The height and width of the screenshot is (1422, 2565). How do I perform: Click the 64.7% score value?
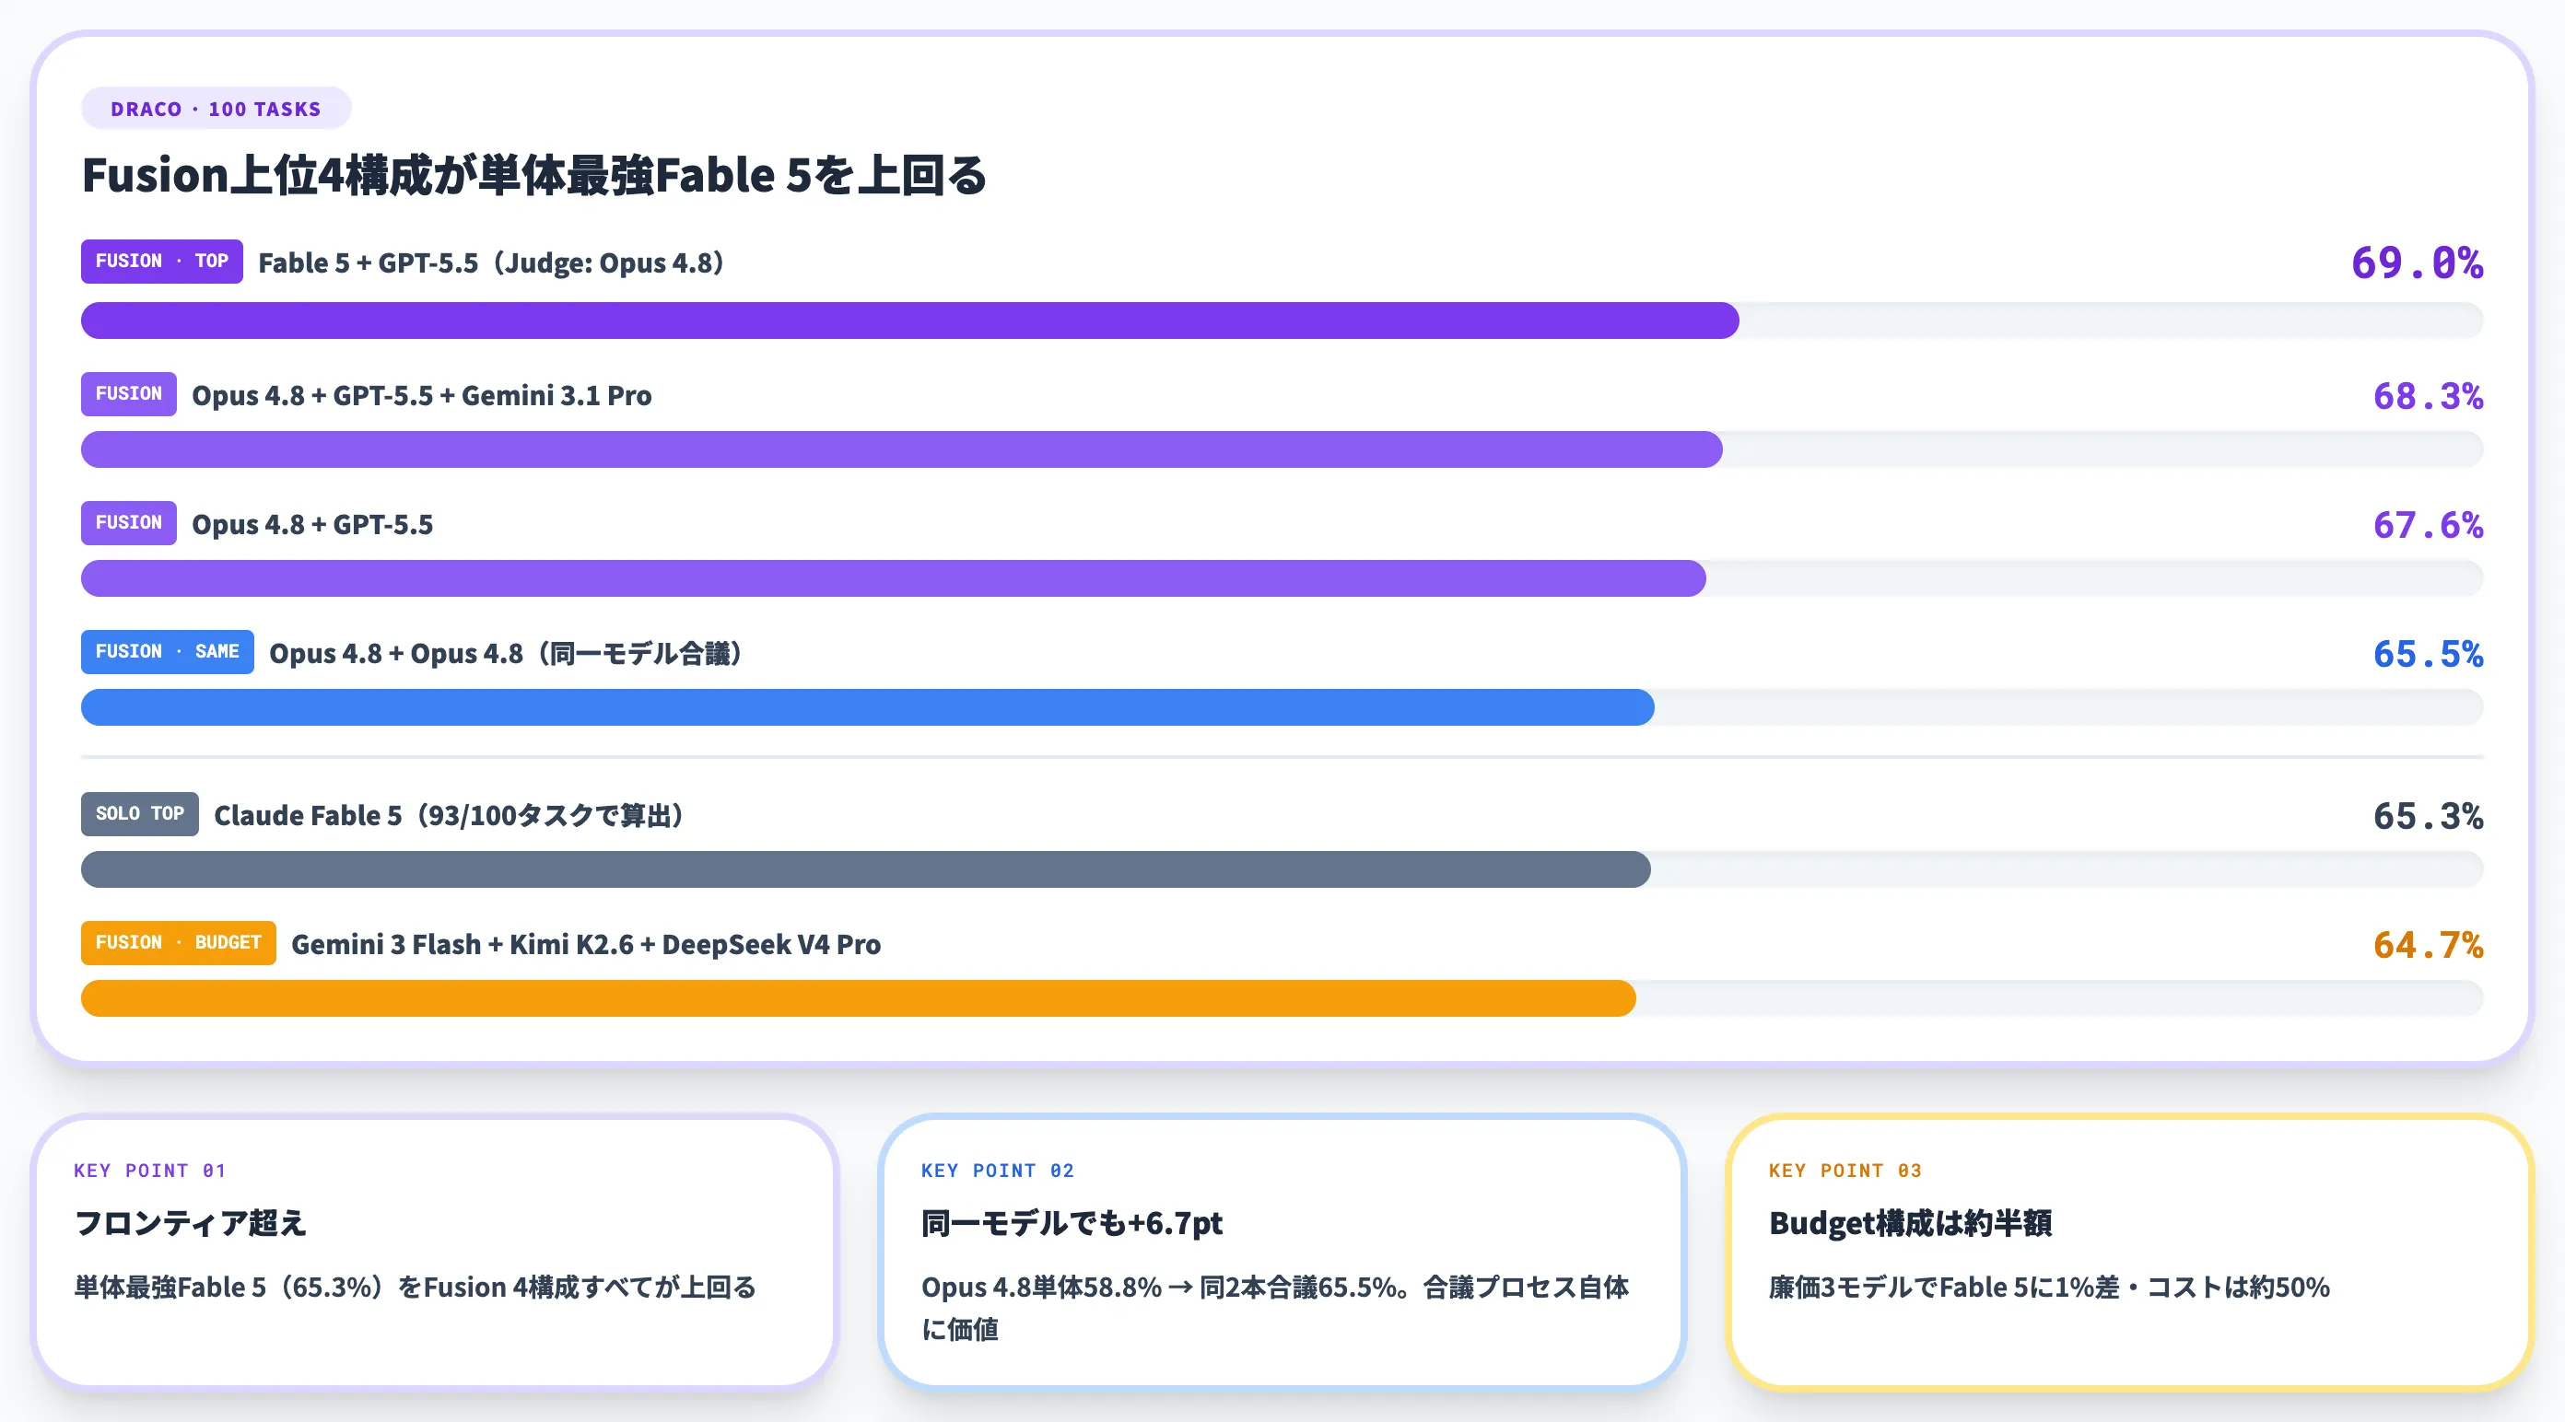pos(2428,944)
